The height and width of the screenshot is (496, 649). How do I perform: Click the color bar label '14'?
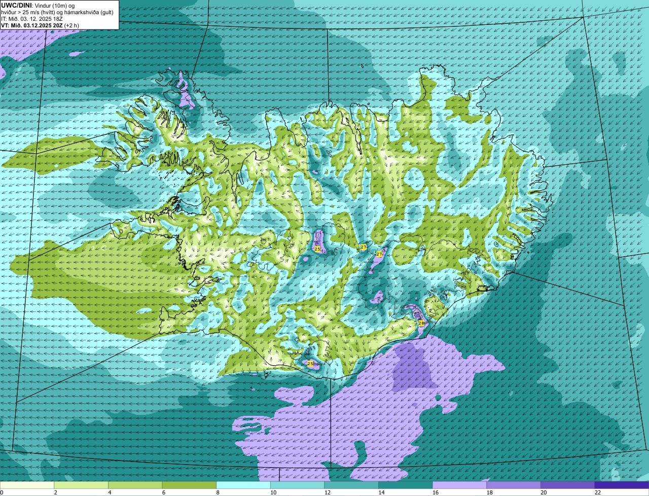tap(381, 492)
